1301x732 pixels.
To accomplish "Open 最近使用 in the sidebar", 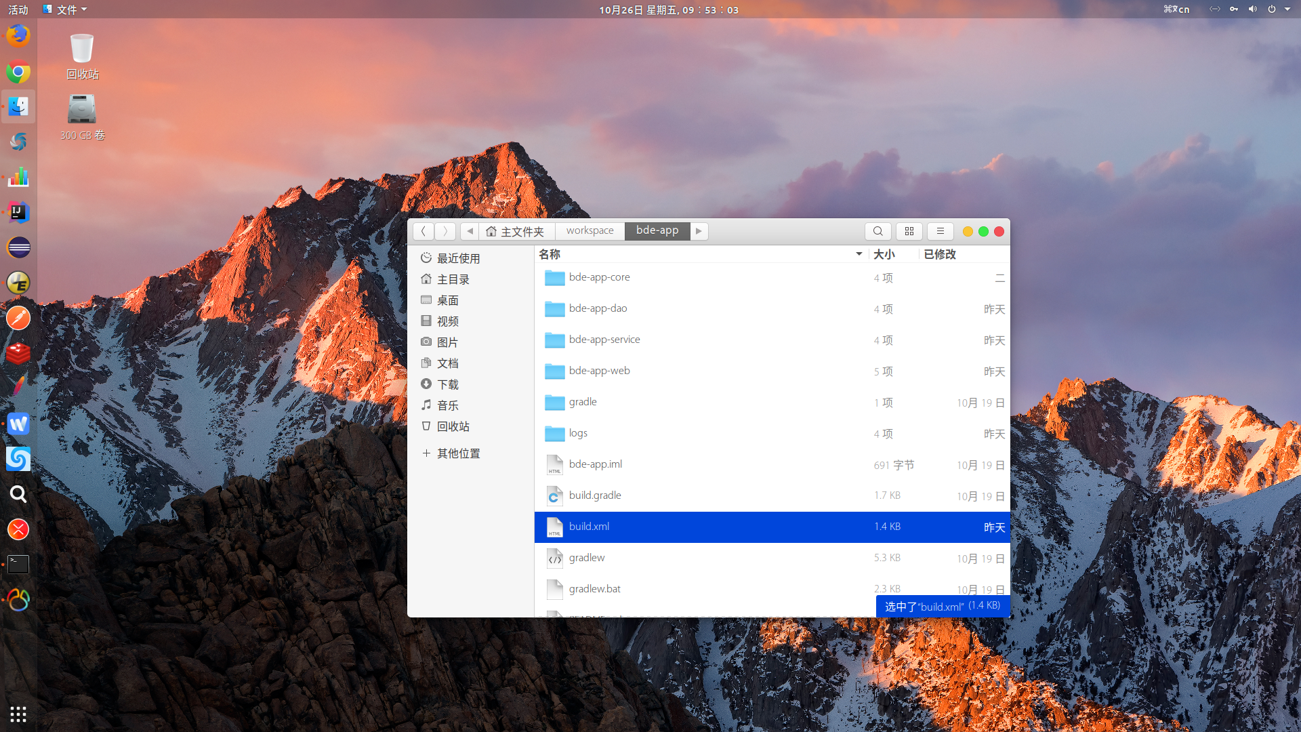I will 458,258.
